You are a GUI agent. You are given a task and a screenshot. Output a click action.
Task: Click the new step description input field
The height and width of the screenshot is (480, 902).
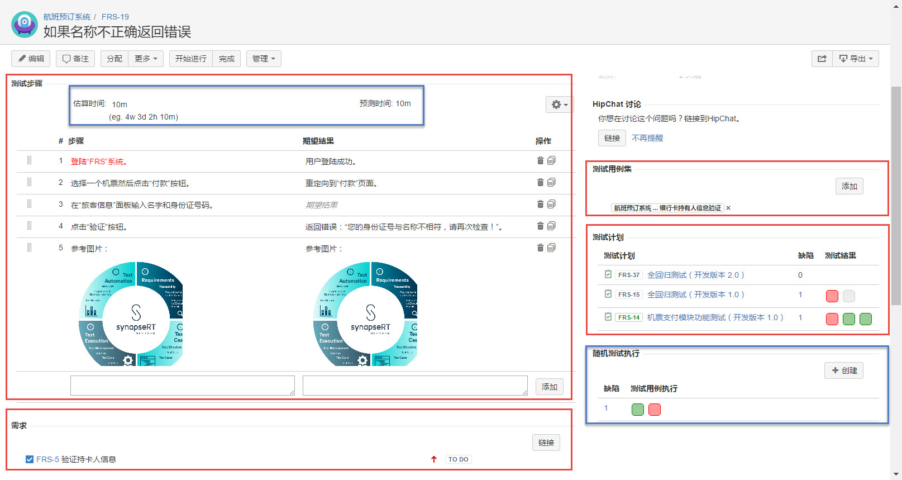click(x=183, y=386)
